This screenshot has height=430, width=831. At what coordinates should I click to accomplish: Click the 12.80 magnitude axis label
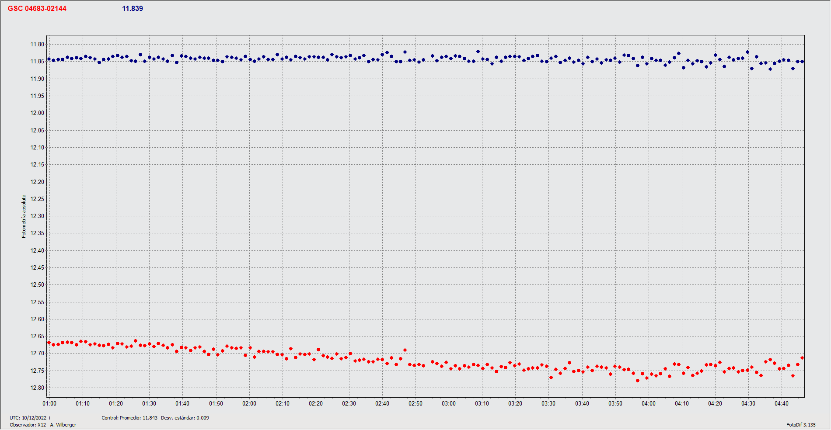coord(37,388)
